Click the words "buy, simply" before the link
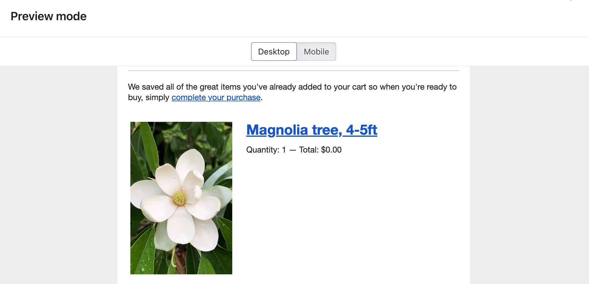Viewport: 589px width, 284px height. click(x=149, y=97)
